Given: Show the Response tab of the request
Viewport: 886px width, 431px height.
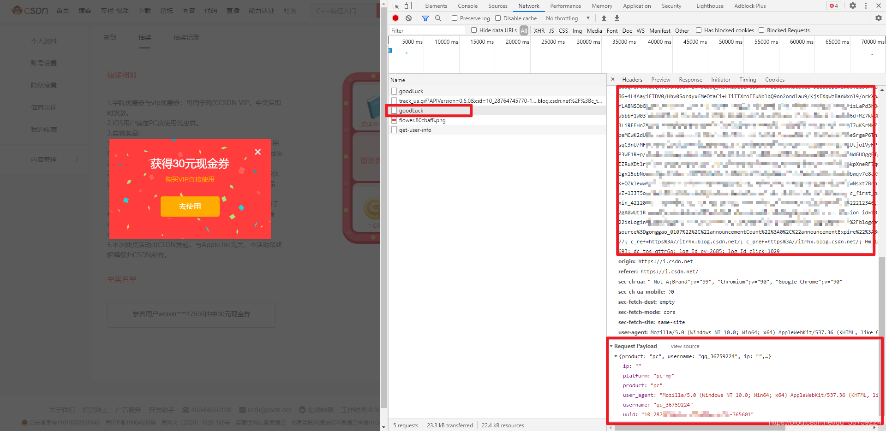Looking at the screenshot, I should point(690,80).
